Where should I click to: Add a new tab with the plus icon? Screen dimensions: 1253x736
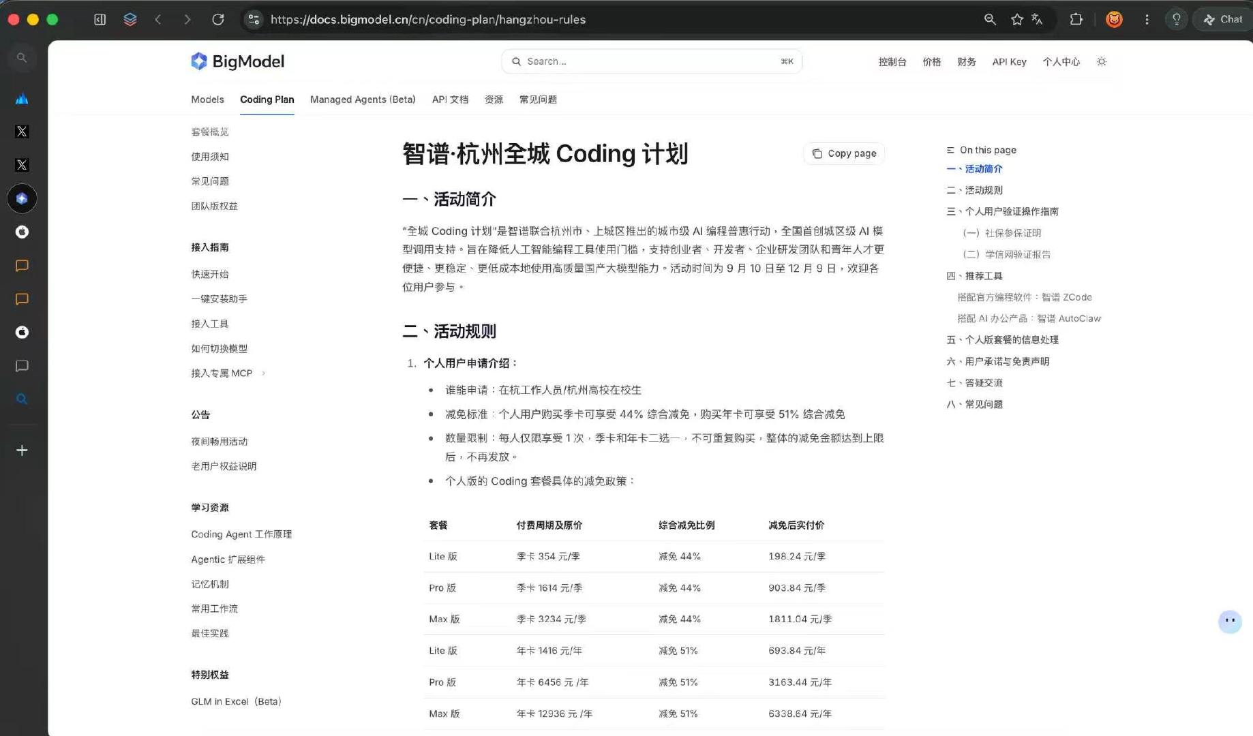[22, 450]
